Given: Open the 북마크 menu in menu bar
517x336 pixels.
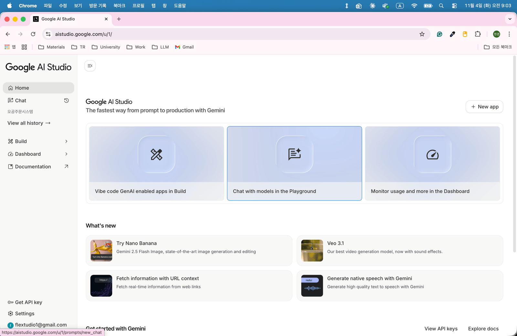Looking at the screenshot, I should pyautogui.click(x=119, y=6).
